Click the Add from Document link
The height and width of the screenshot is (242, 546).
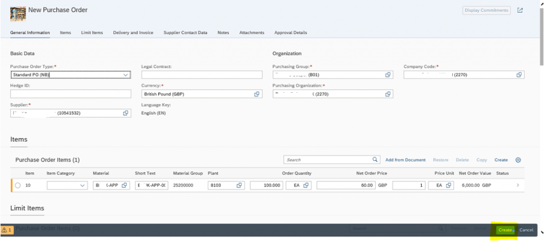[405, 160]
